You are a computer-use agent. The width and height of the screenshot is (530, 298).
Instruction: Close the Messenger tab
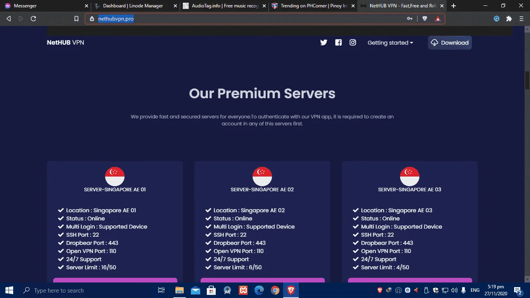(x=87, y=6)
